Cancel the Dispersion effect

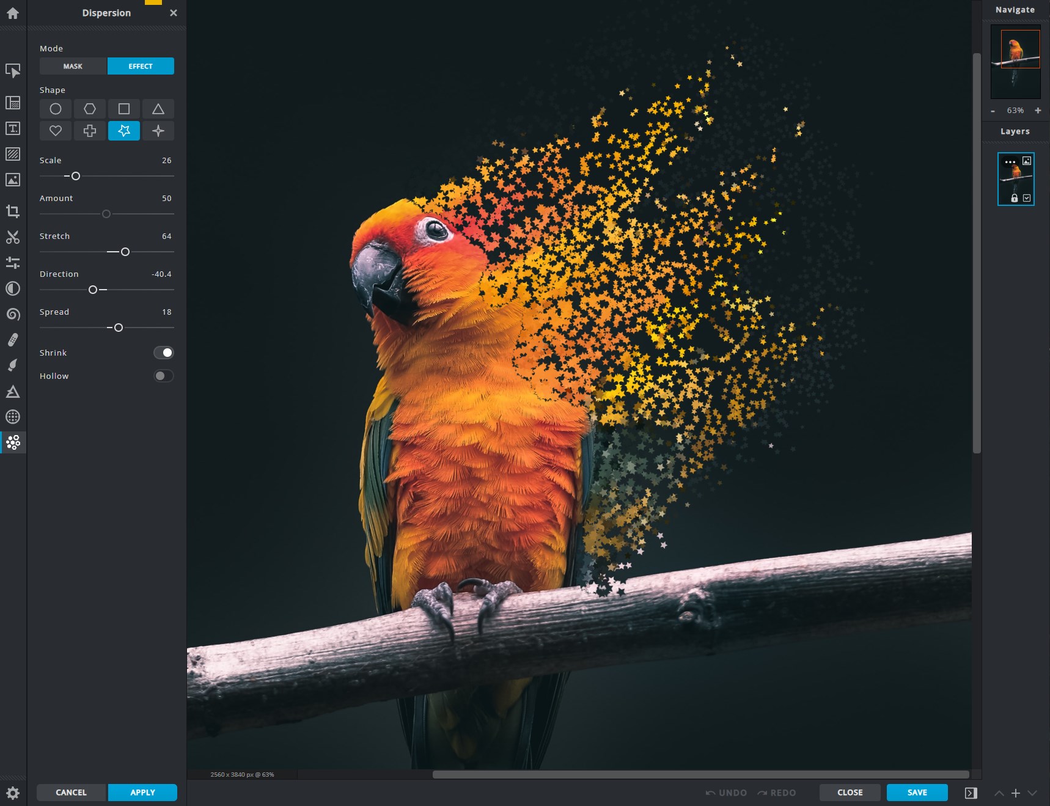point(70,792)
